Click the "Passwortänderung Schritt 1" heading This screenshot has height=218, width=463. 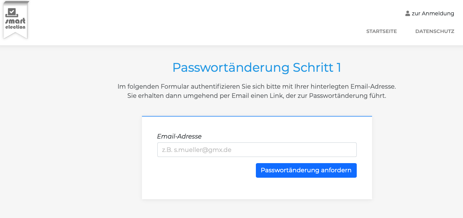point(257,68)
